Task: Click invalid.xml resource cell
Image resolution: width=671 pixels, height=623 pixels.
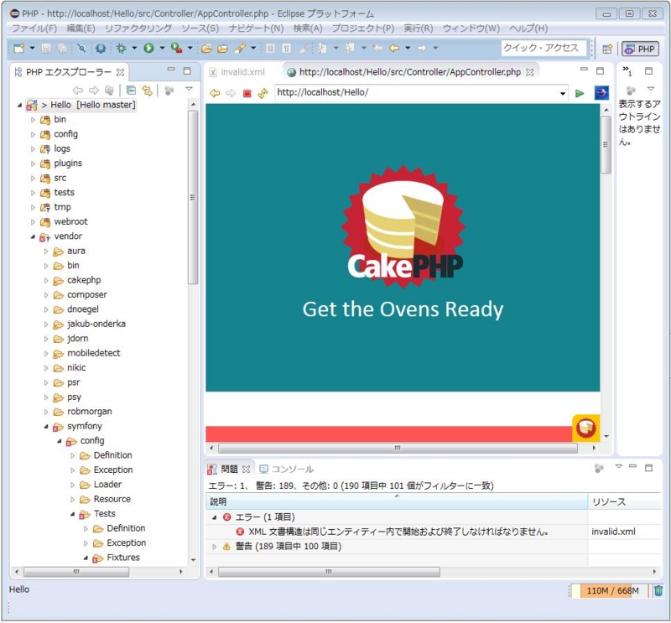Action: pos(613,532)
